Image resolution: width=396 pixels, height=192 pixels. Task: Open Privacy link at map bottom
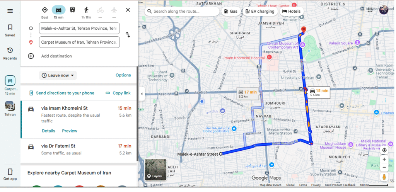point(316,185)
